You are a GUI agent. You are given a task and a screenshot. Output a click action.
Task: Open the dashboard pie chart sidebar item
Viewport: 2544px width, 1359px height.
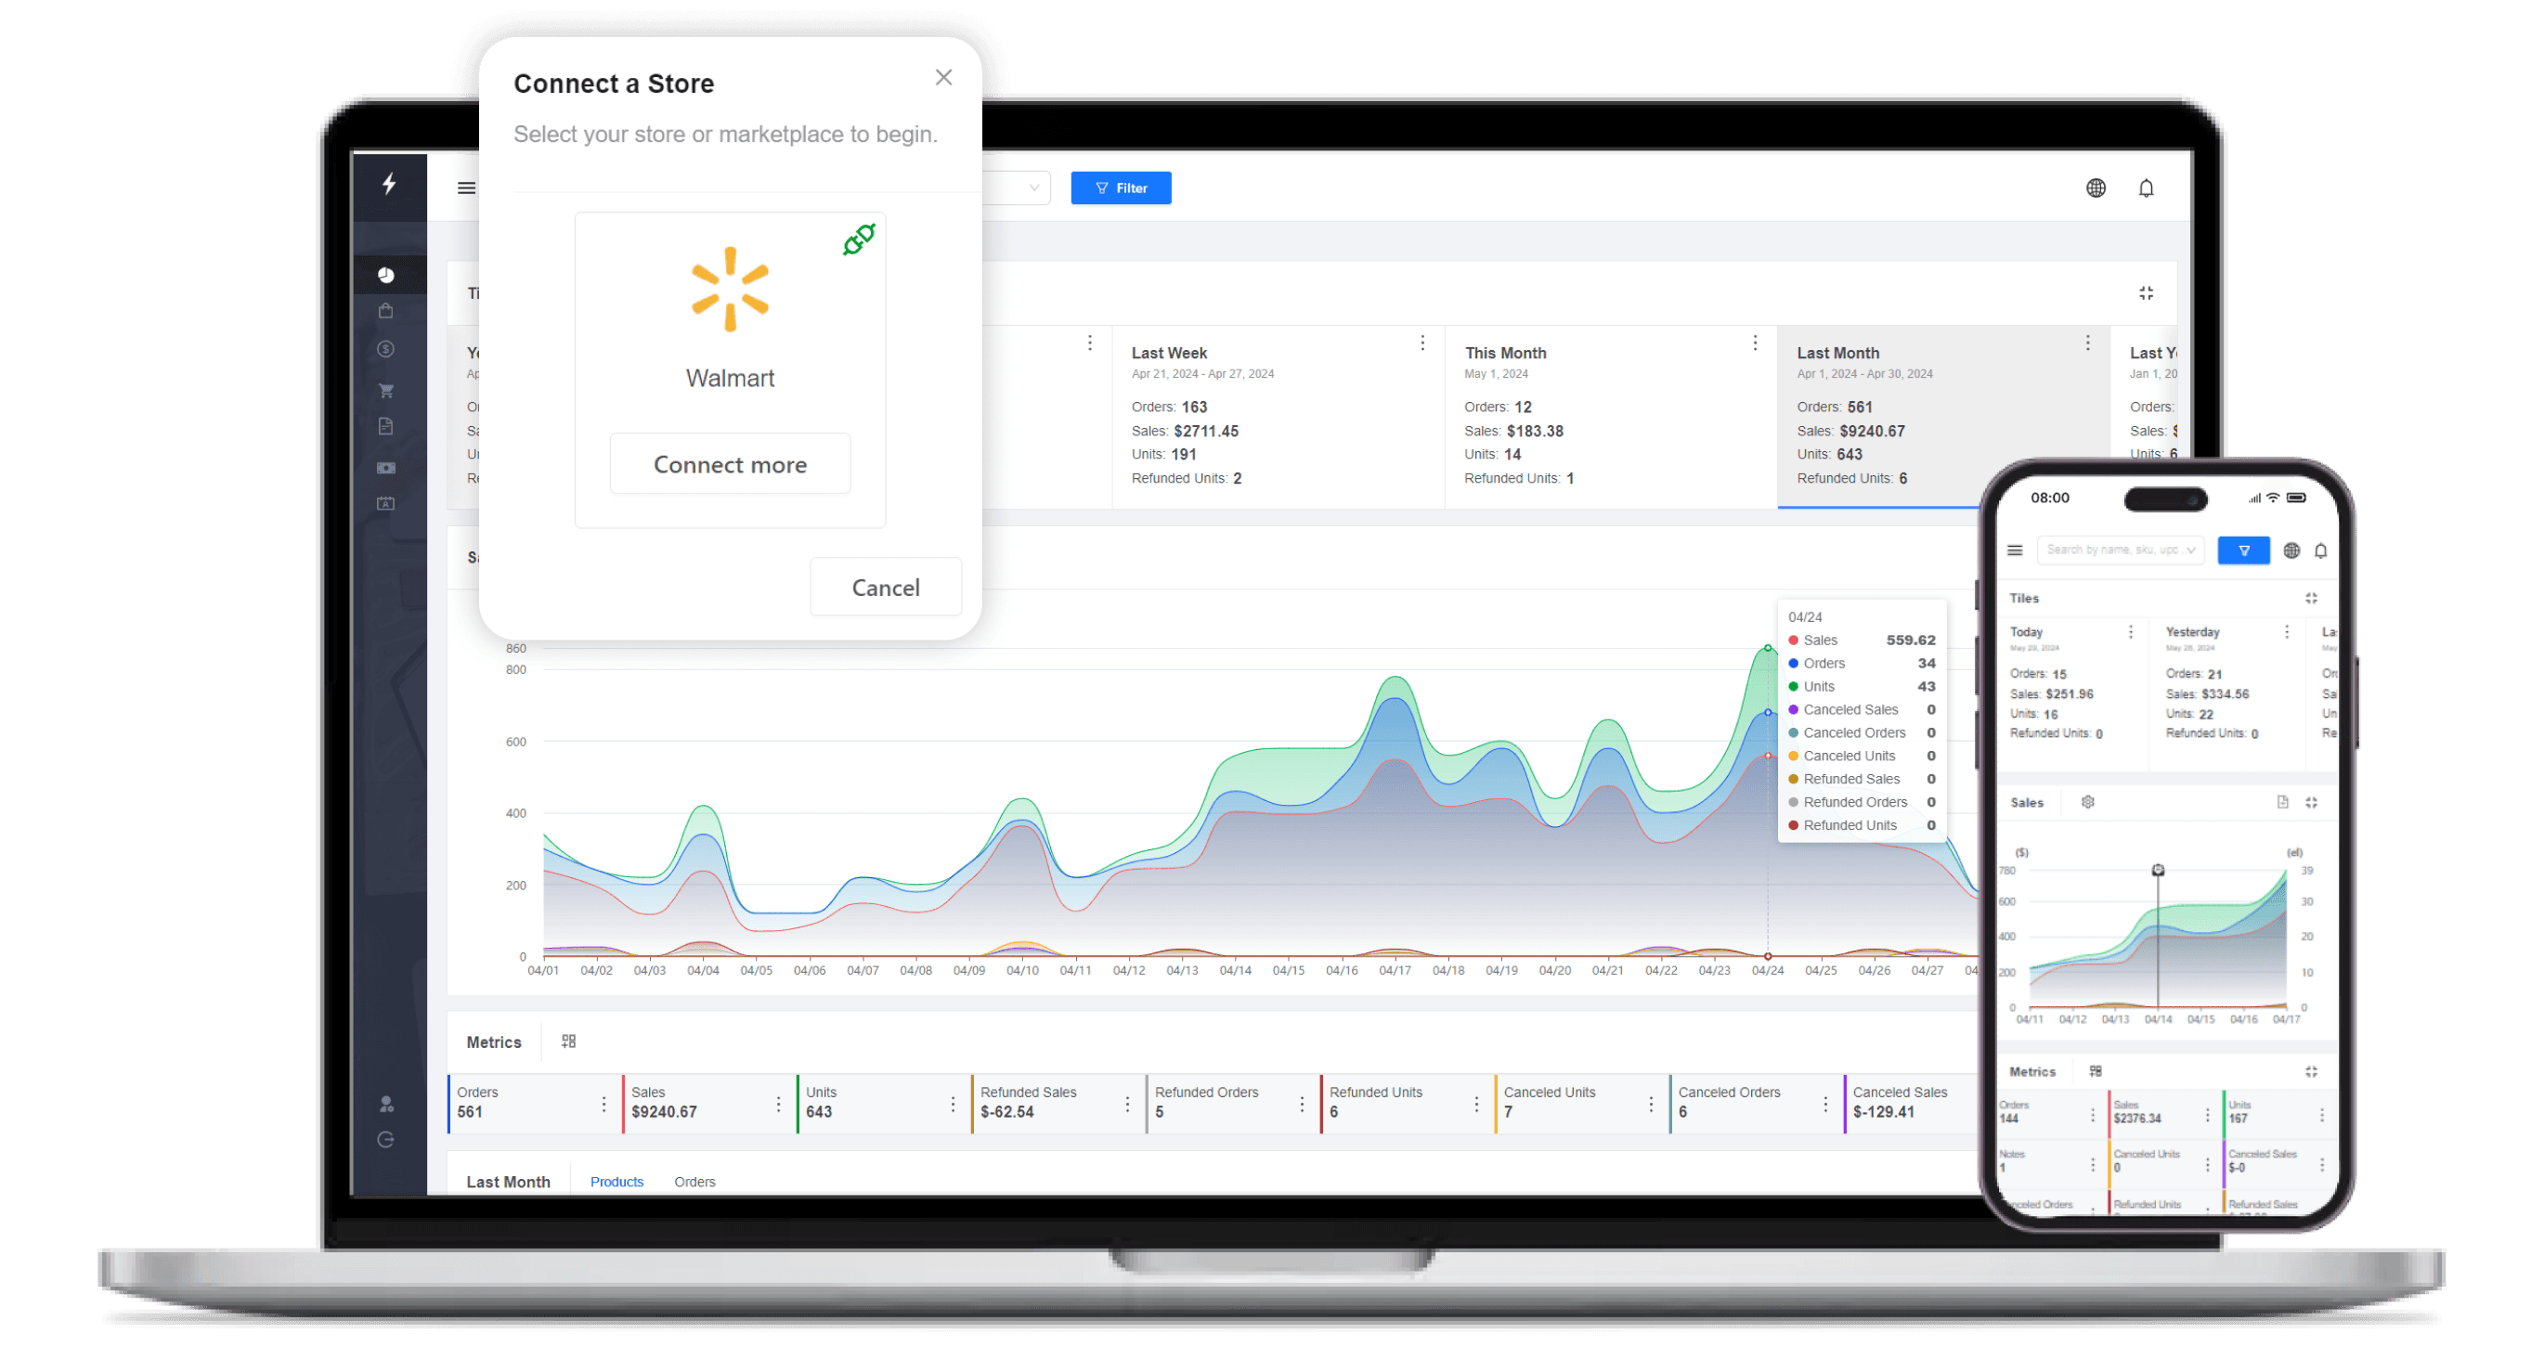(x=386, y=275)
